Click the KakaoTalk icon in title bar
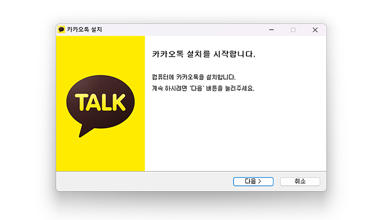Screen dimensions: 384x220 pyautogui.click(x=61, y=30)
